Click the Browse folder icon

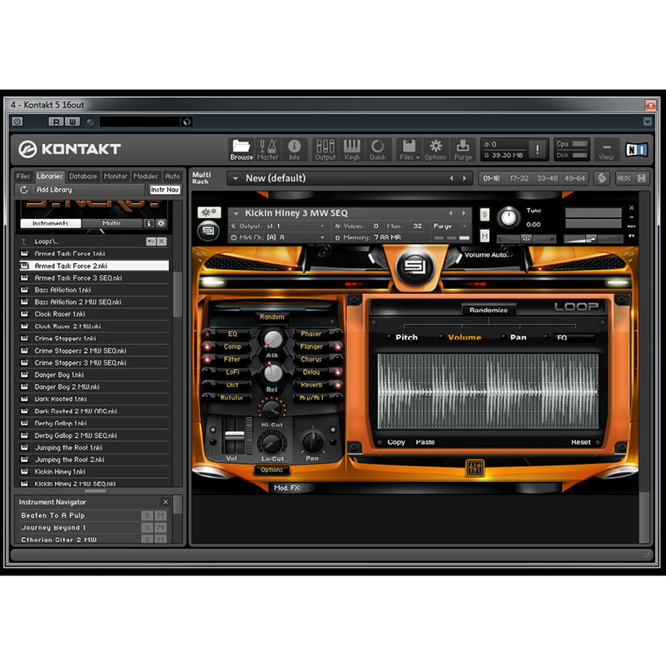[x=241, y=149]
